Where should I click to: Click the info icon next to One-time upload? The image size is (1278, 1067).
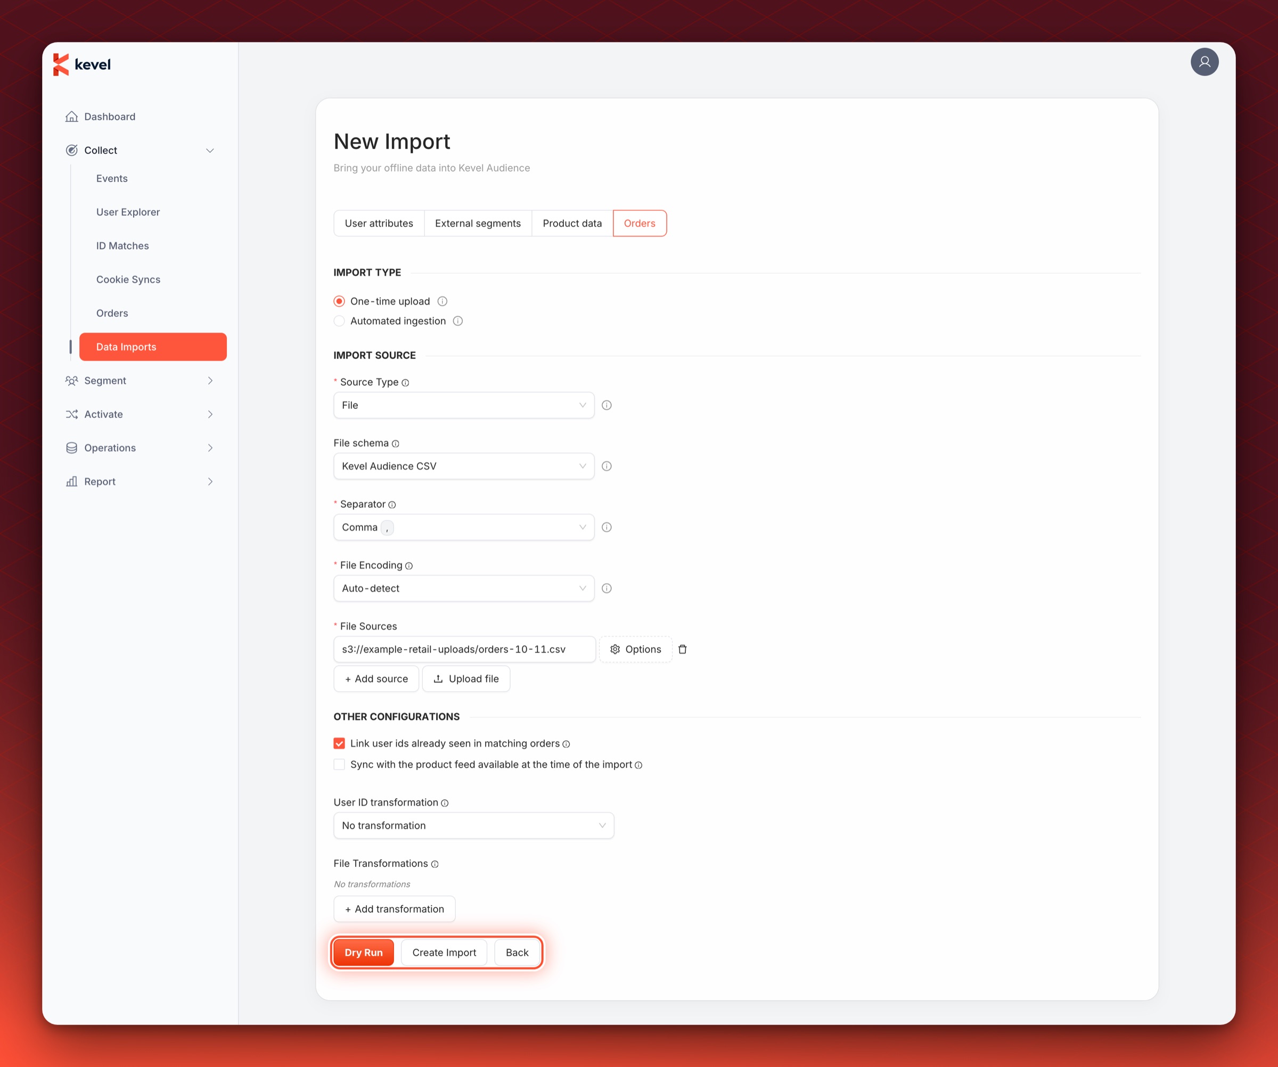click(x=443, y=301)
